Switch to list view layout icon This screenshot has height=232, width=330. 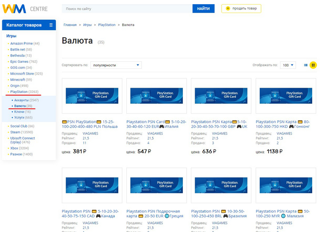coord(306,65)
